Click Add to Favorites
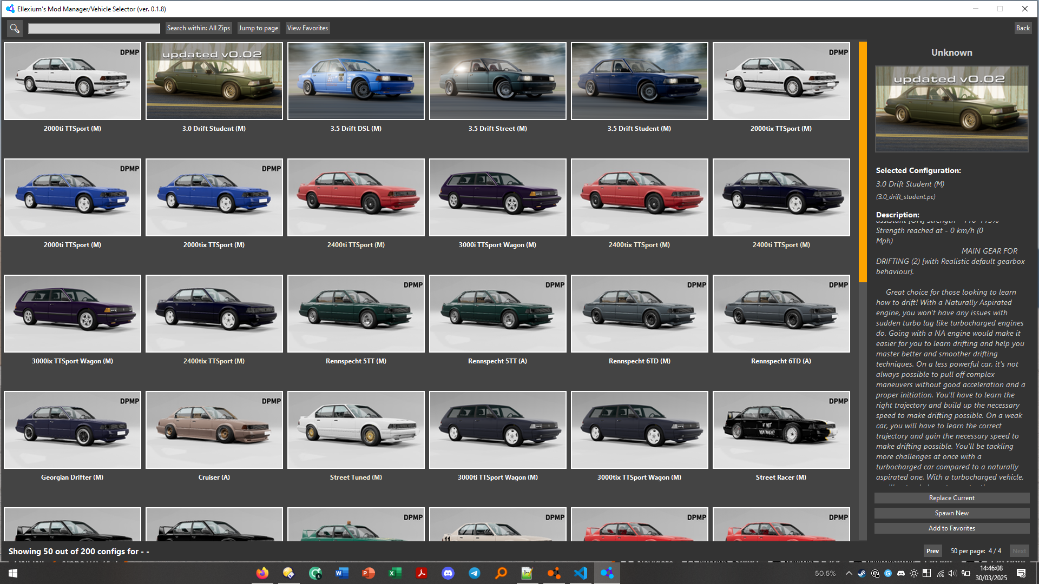The image size is (1039, 584). pos(951,528)
